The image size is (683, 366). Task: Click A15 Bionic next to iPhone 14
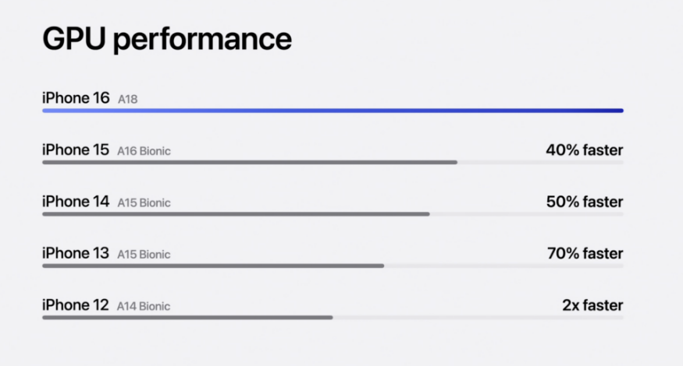coord(144,203)
